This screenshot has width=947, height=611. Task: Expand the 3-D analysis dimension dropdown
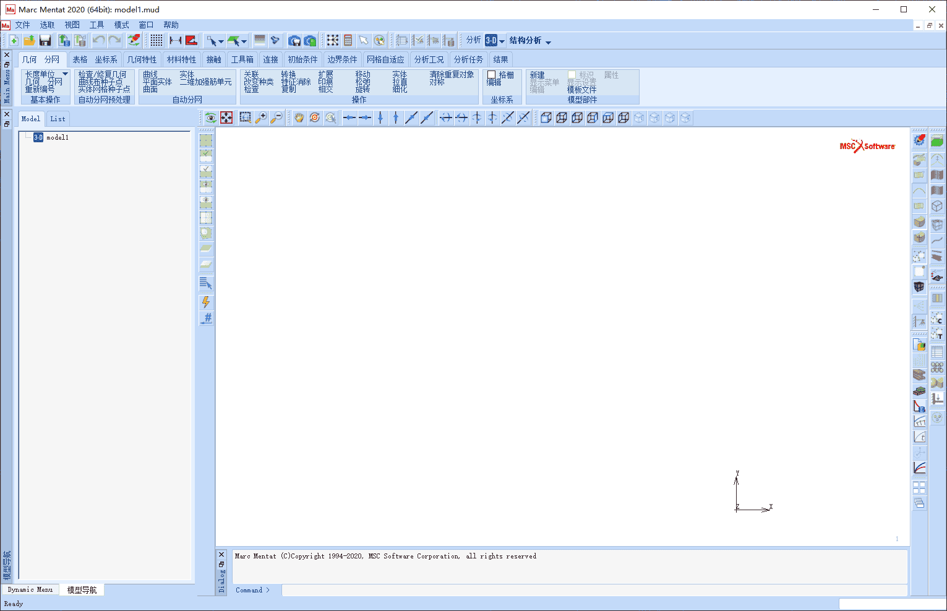click(502, 41)
